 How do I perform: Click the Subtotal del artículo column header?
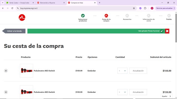[161, 57]
